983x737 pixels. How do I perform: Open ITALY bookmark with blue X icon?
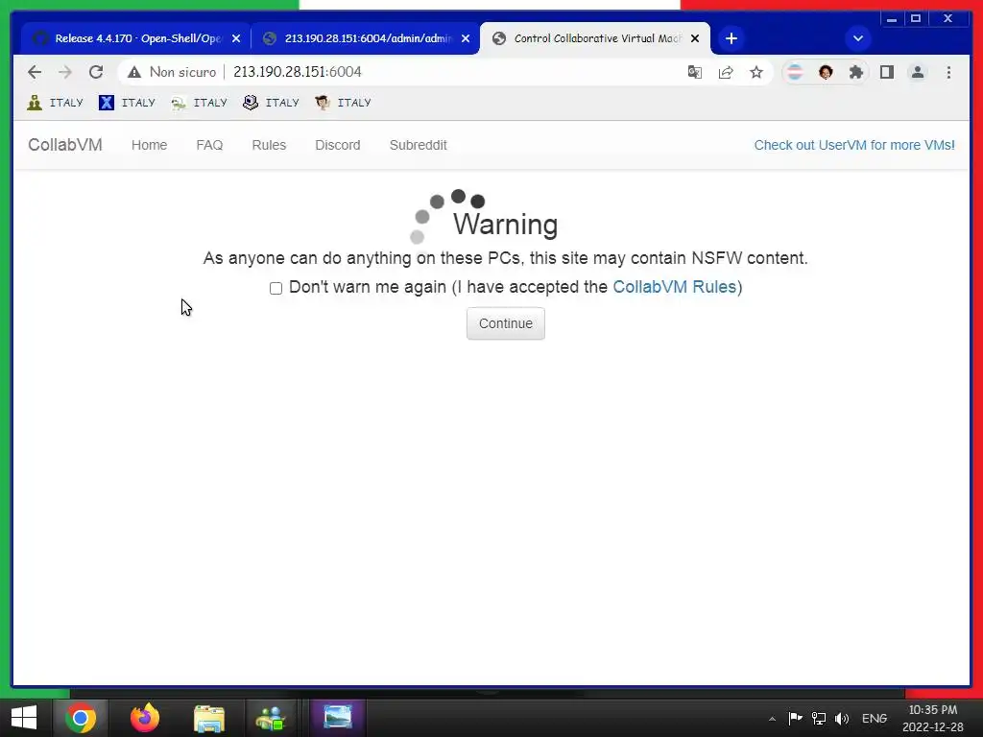128,102
